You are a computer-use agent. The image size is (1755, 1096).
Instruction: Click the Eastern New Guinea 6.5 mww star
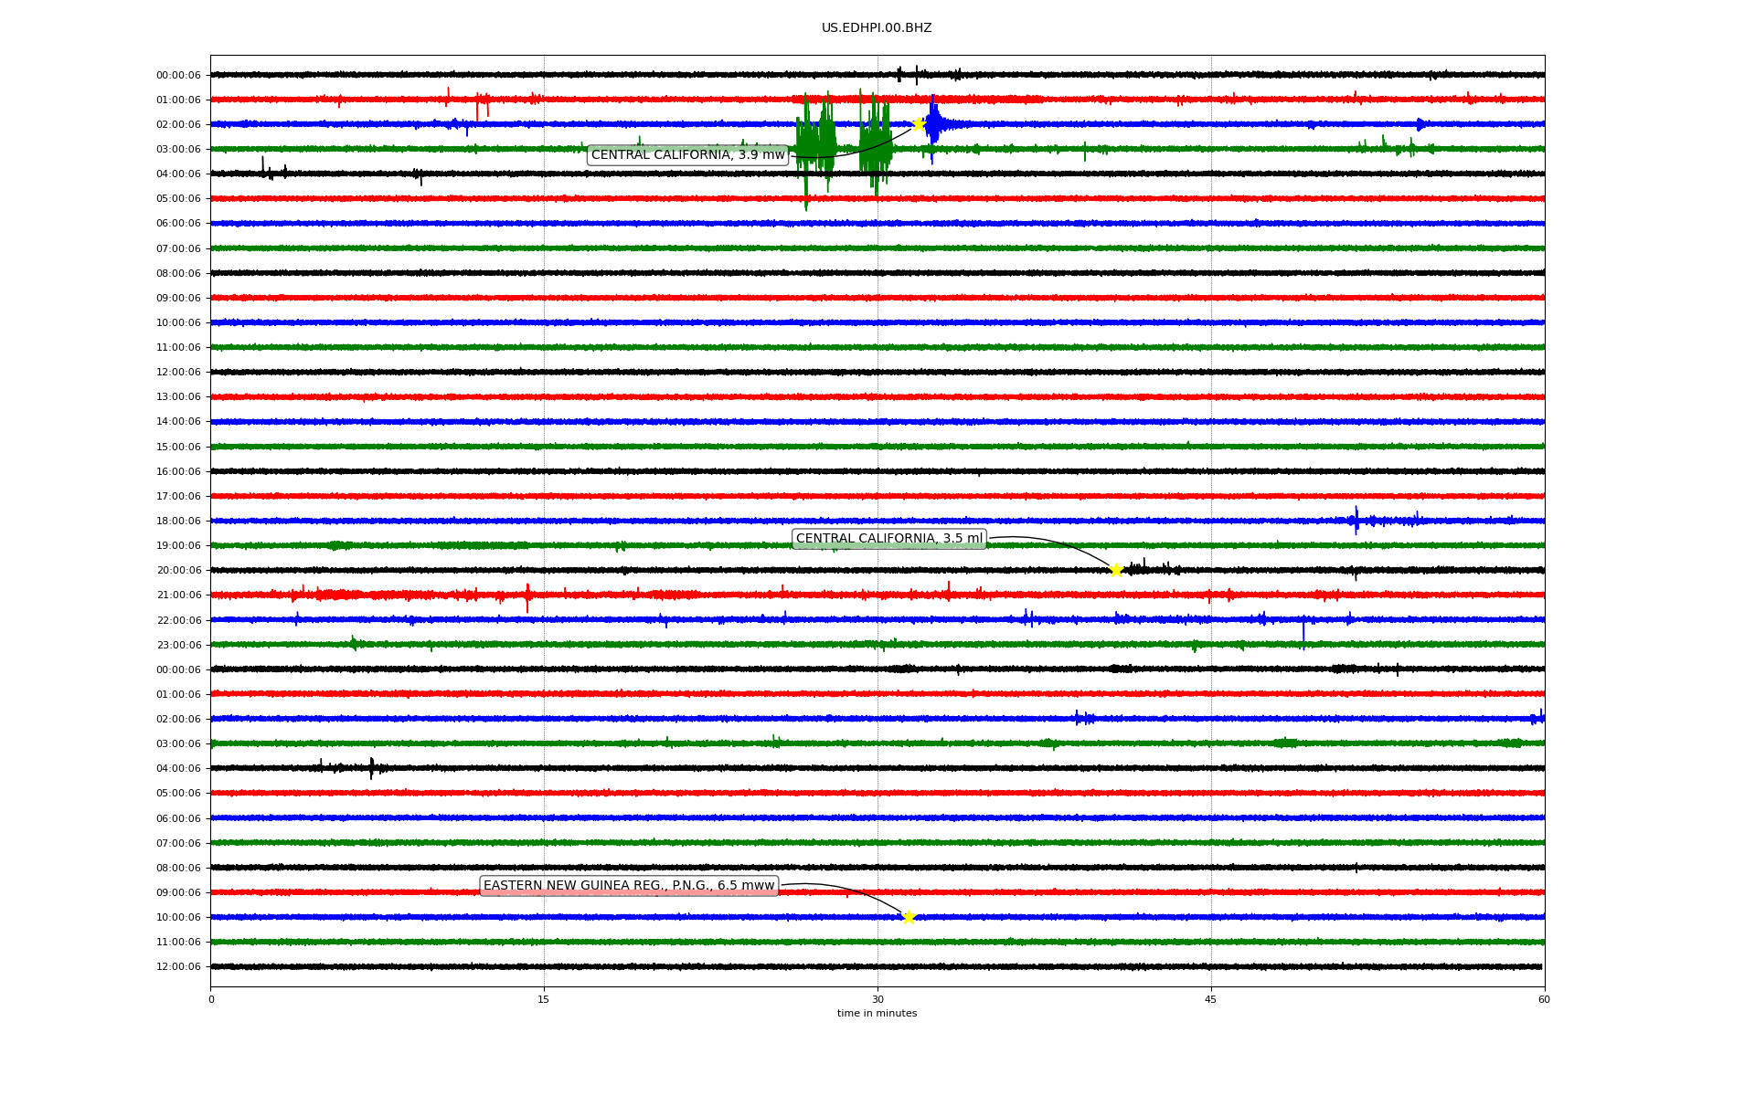tap(908, 917)
